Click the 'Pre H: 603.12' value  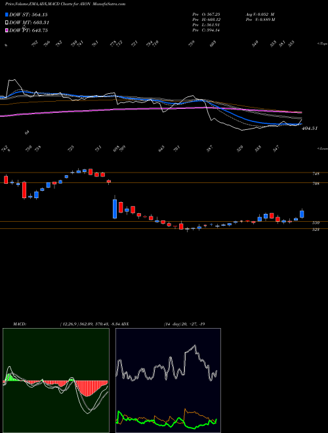tap(206, 19)
